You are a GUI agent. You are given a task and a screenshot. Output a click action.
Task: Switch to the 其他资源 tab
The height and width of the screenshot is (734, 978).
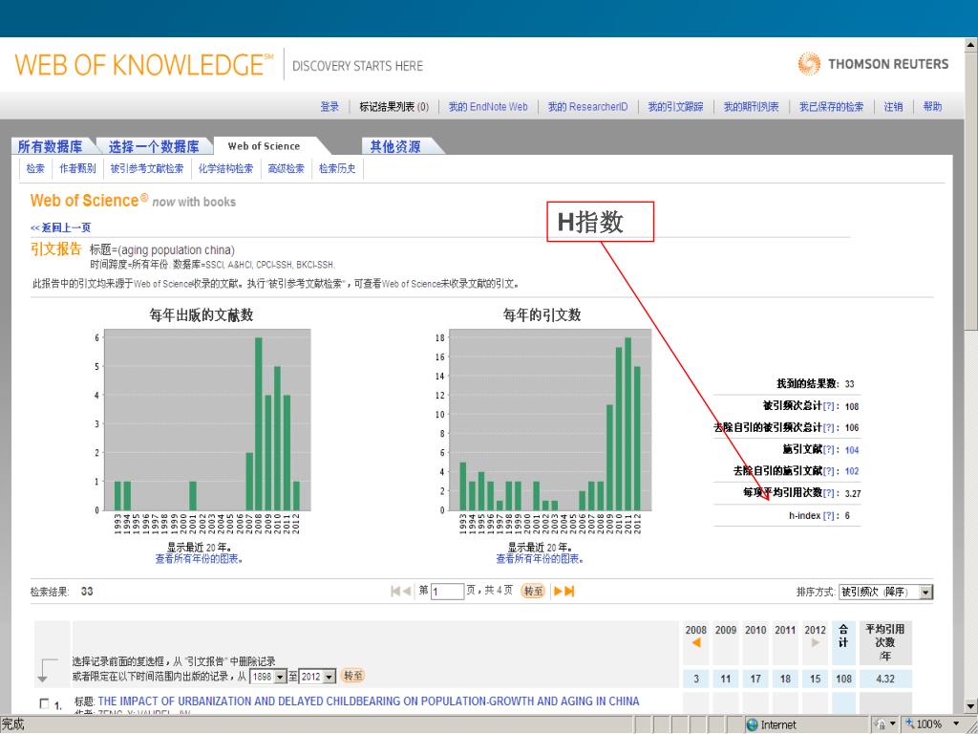click(x=394, y=146)
